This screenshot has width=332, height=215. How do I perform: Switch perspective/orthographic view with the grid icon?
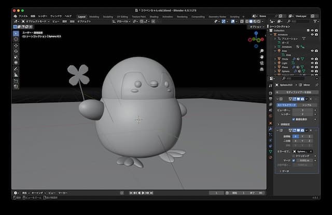[261, 69]
